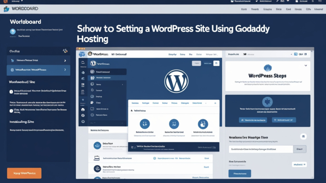Open the user avatar under Workaboard heading
Image resolution: width=326 pixels, height=183 pixels.
click(x=13, y=31)
